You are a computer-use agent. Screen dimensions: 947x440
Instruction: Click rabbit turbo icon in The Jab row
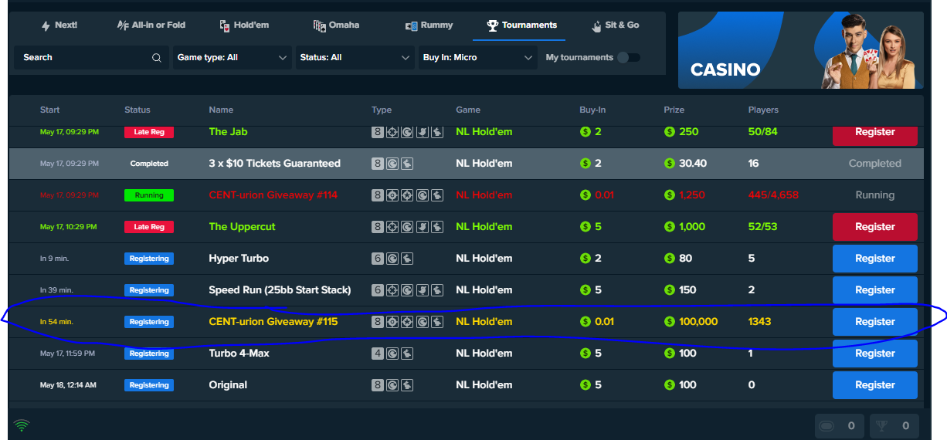coord(436,132)
